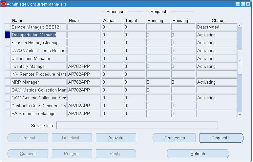Select the PA Streamline Manager name field

coord(39,113)
